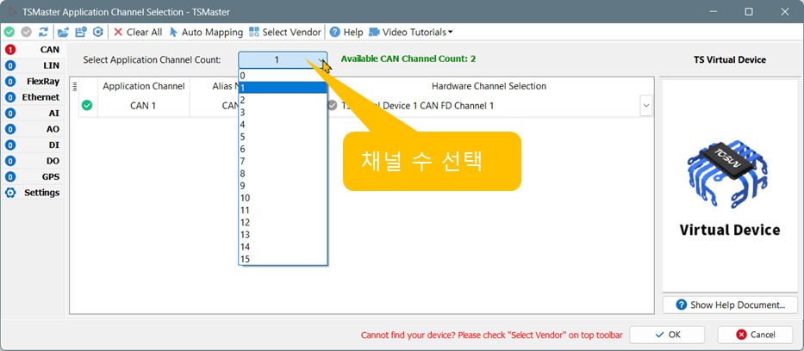Expand the Hardware Channel Selection dropdown arrow
This screenshot has width=804, height=351.
(646, 106)
